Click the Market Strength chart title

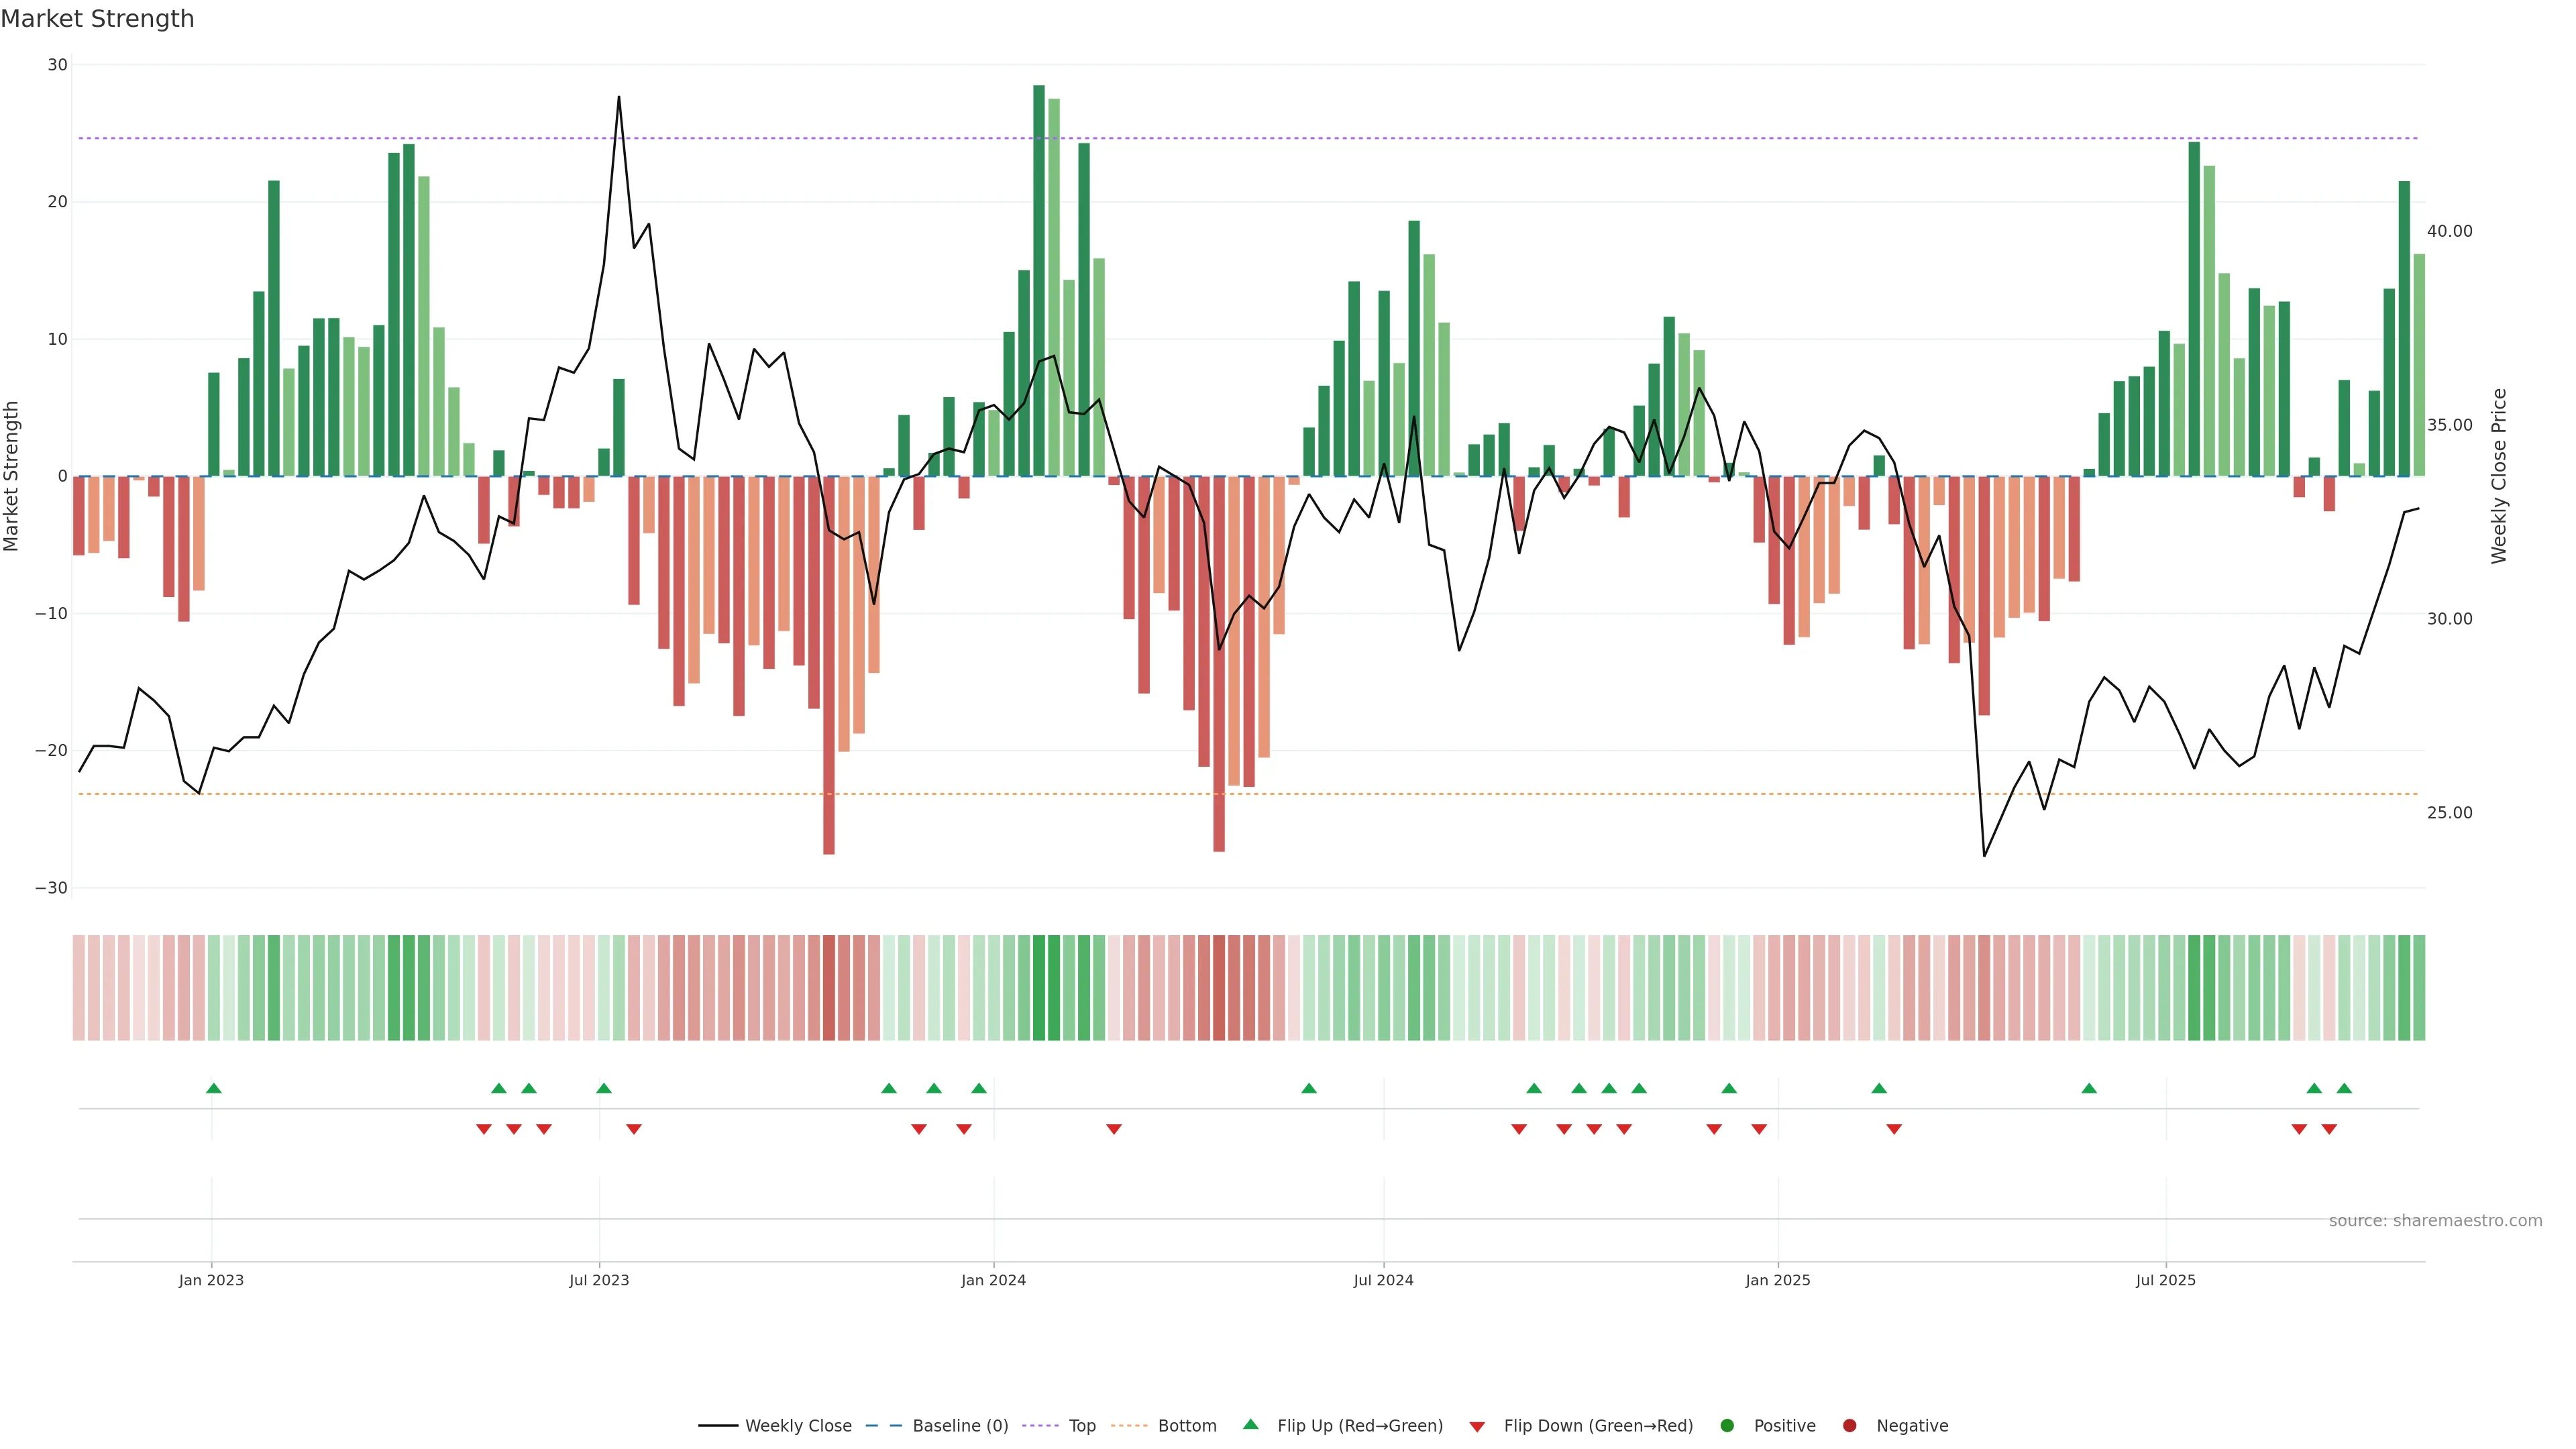click(x=97, y=19)
